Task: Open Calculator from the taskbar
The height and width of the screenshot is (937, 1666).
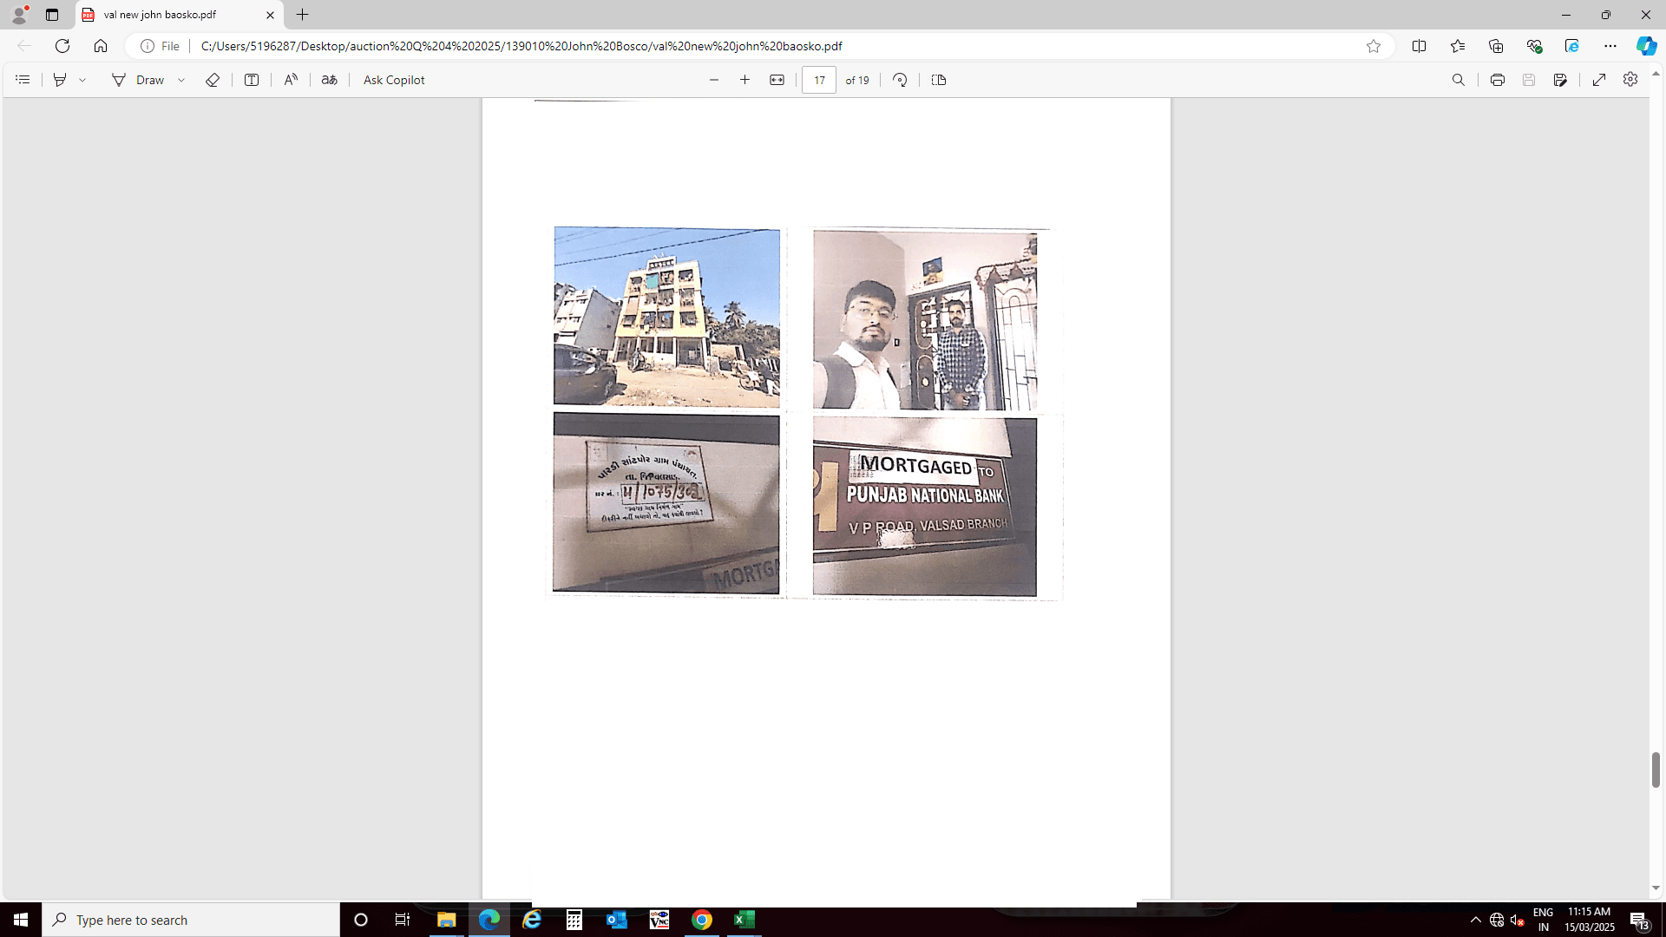Action: pyautogui.click(x=574, y=920)
